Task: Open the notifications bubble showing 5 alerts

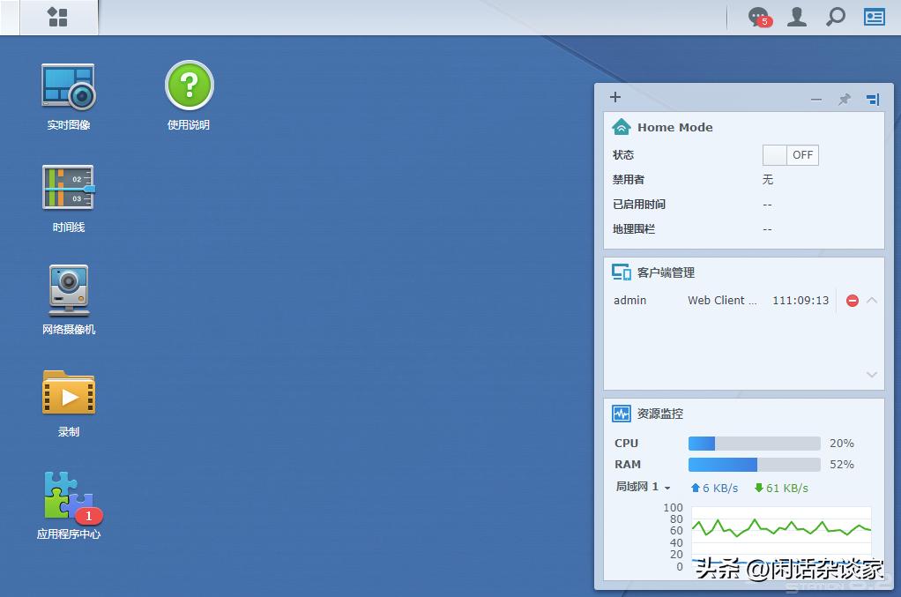Action: pos(756,17)
